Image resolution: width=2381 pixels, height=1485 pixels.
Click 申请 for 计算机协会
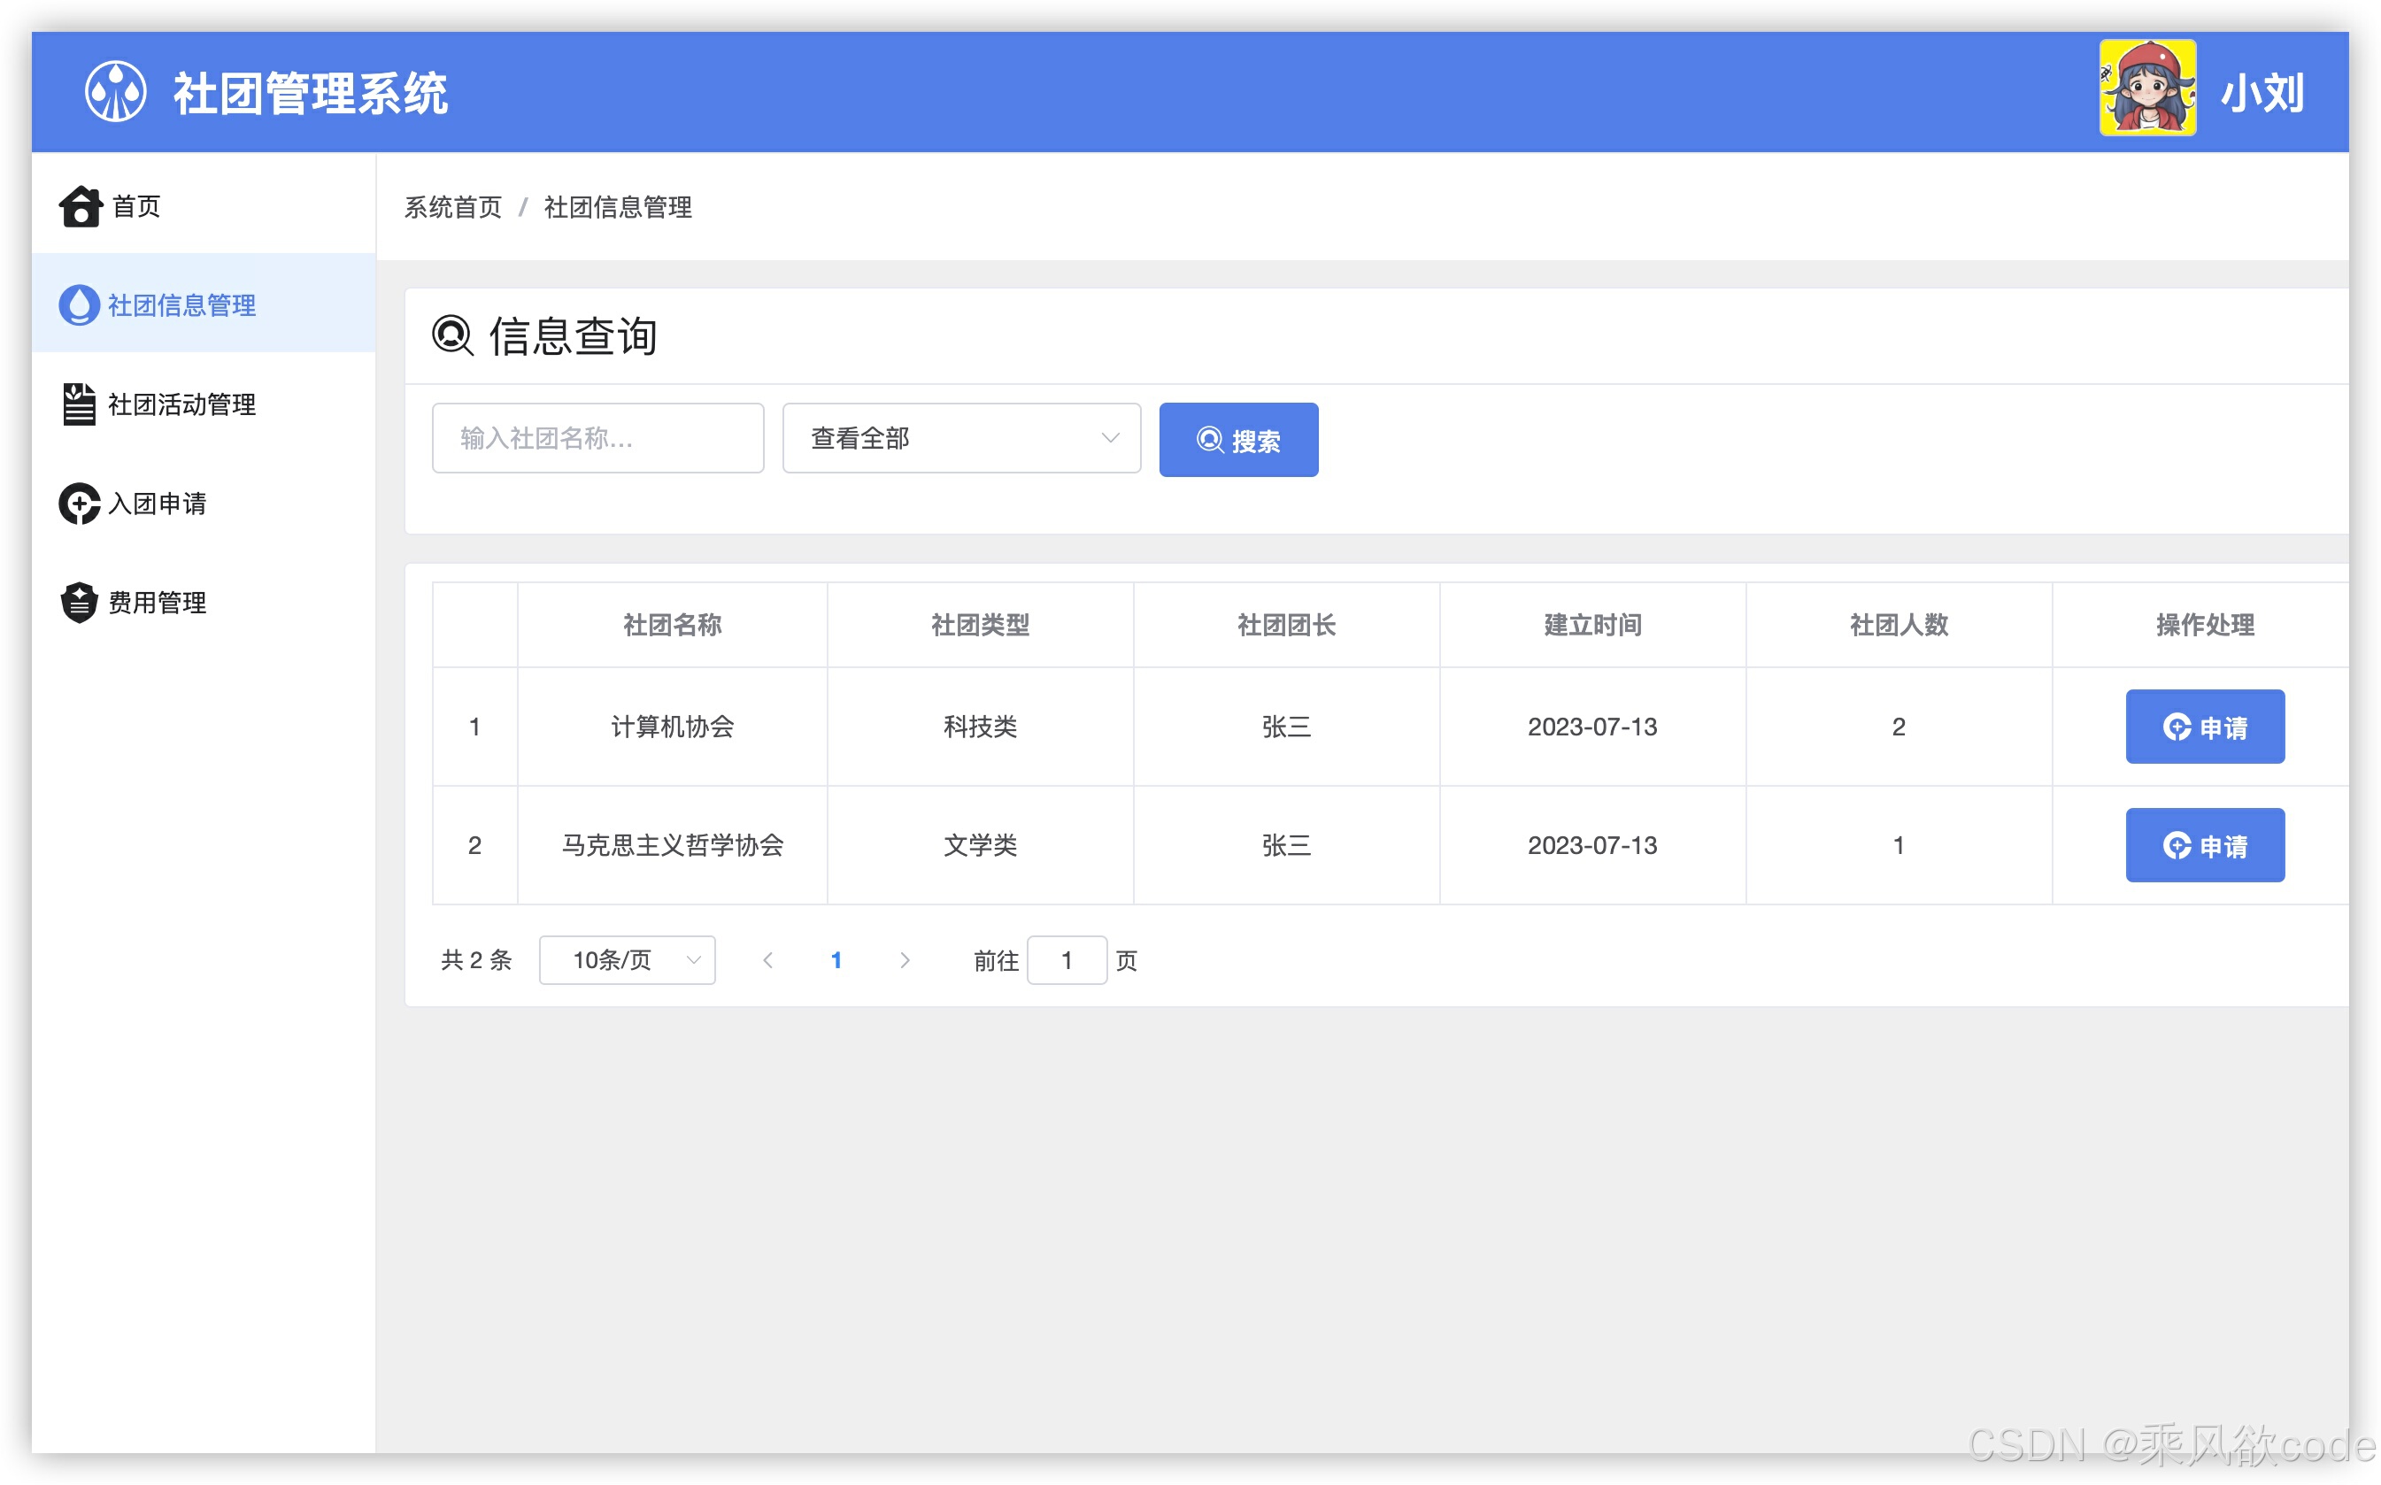click(2204, 727)
